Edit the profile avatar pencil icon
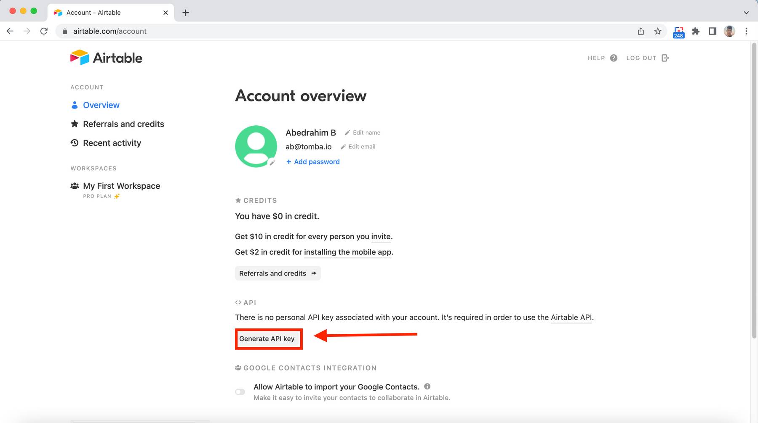This screenshot has height=423, width=758. 272,163
